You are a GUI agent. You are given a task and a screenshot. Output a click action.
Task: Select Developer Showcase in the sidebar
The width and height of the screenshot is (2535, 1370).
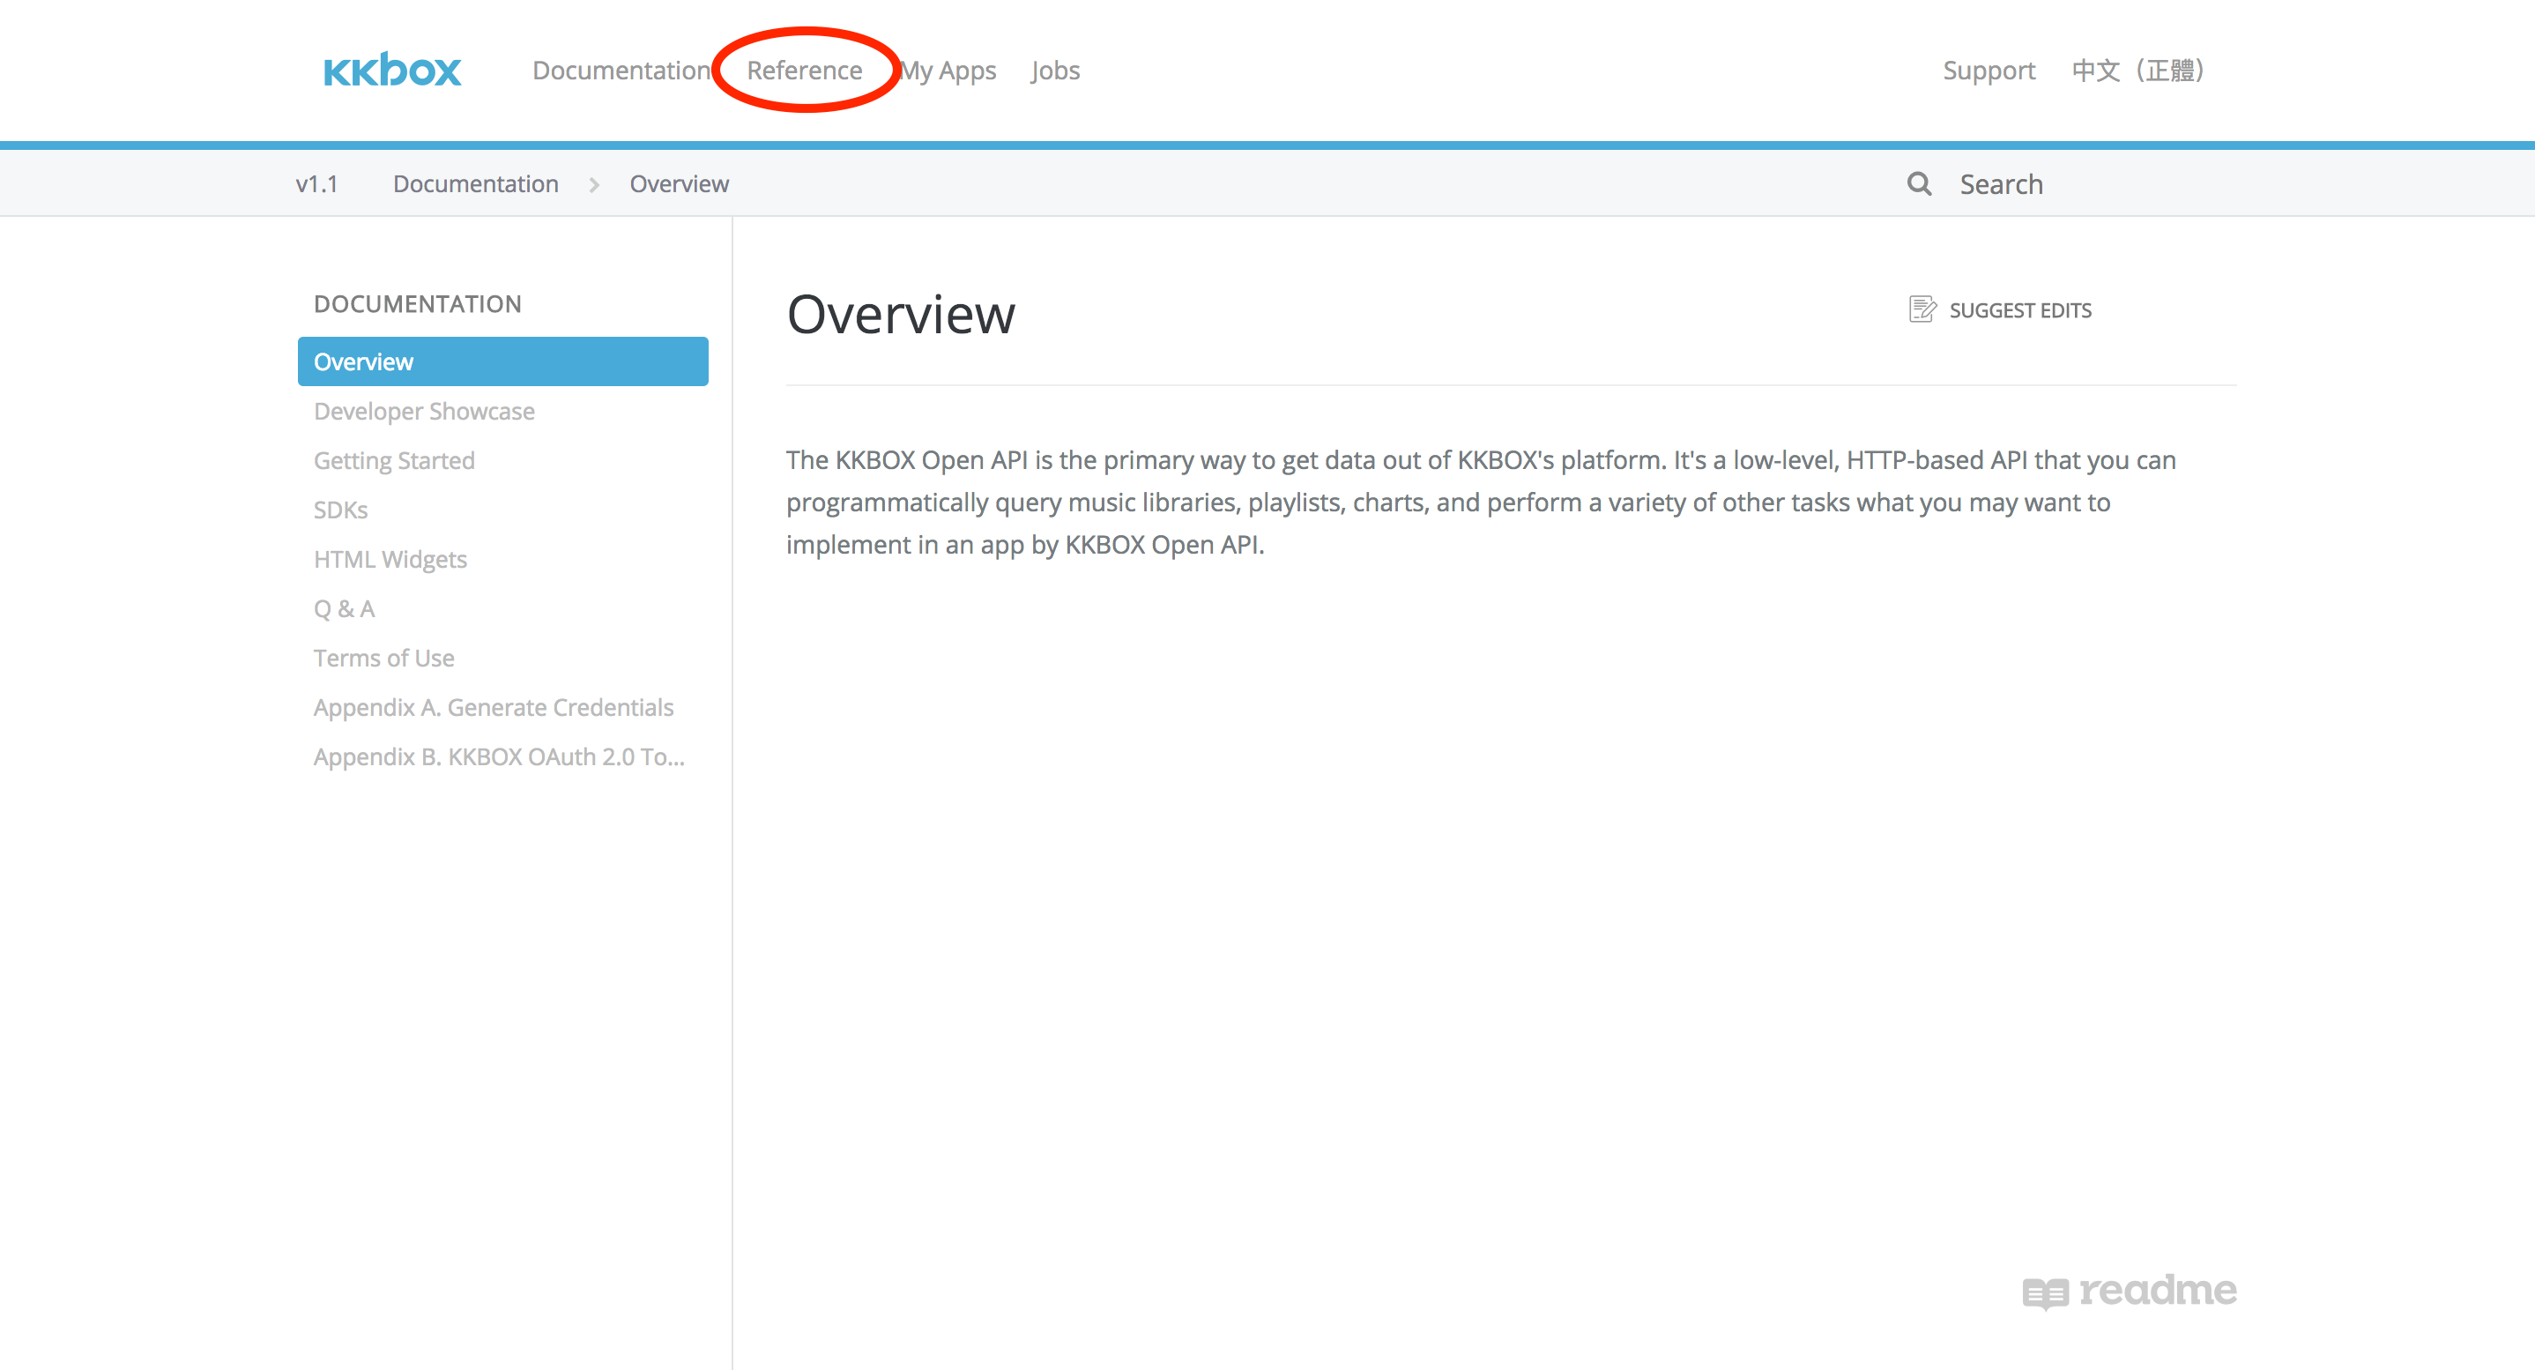(x=423, y=411)
